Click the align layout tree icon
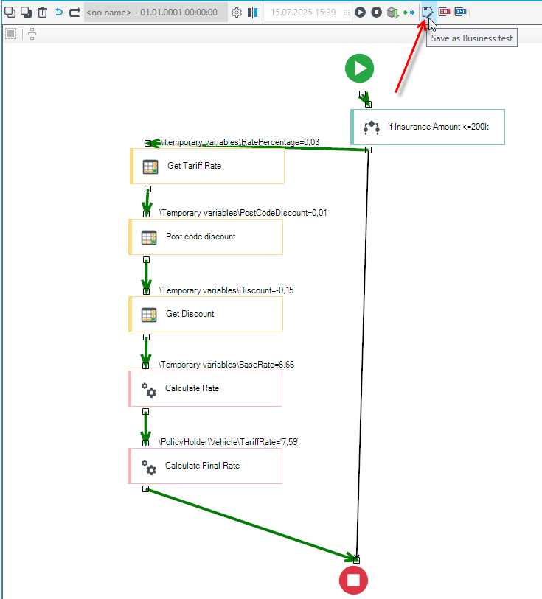Screen dimensions: 542x599 click(32, 34)
